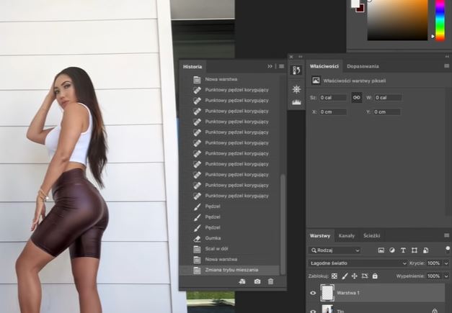452x313 pixels.
Task: Open the Właściwości panel options menu
Action: [446, 66]
